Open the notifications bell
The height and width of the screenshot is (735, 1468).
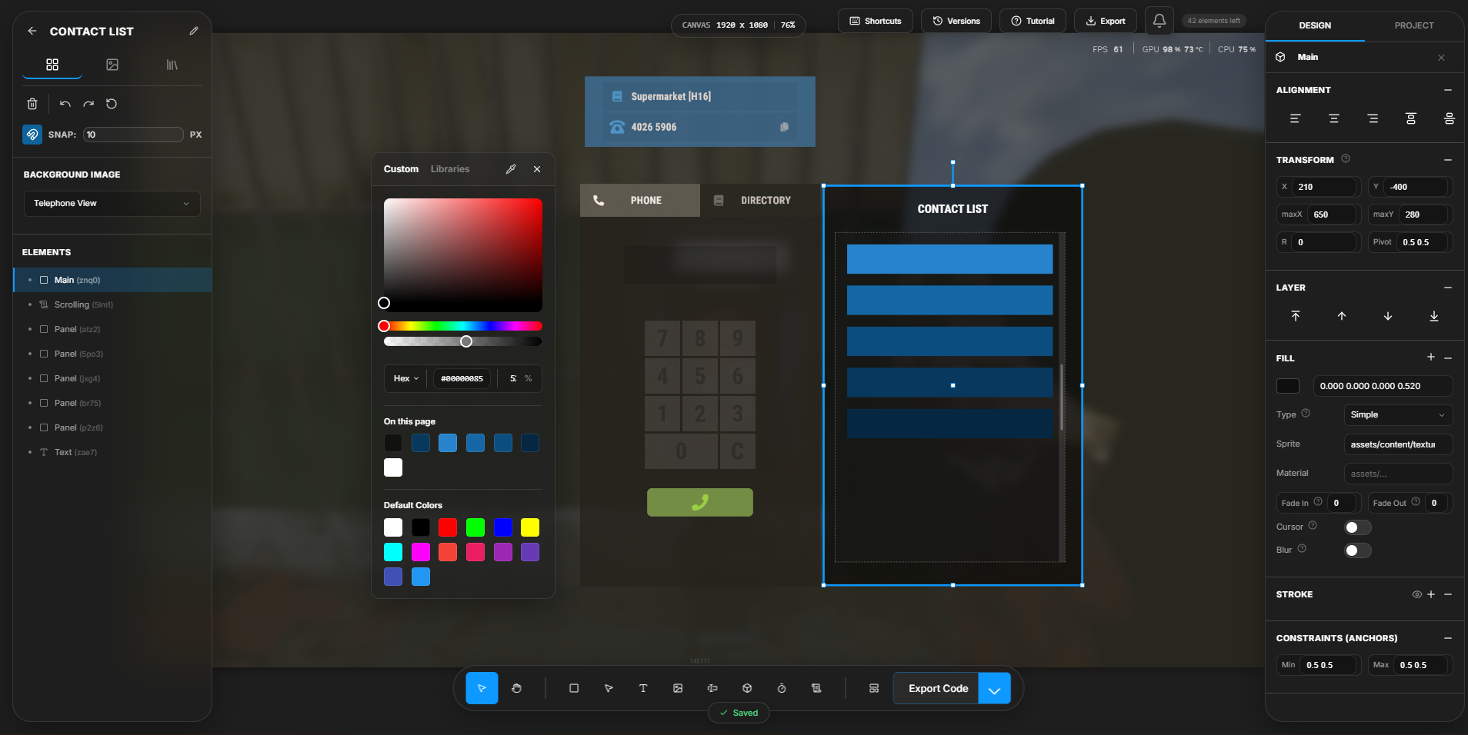pos(1159,21)
